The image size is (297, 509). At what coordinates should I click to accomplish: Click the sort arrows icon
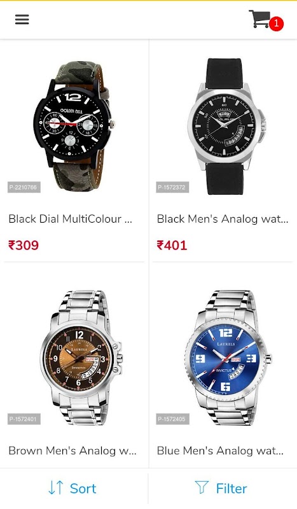[56, 488]
